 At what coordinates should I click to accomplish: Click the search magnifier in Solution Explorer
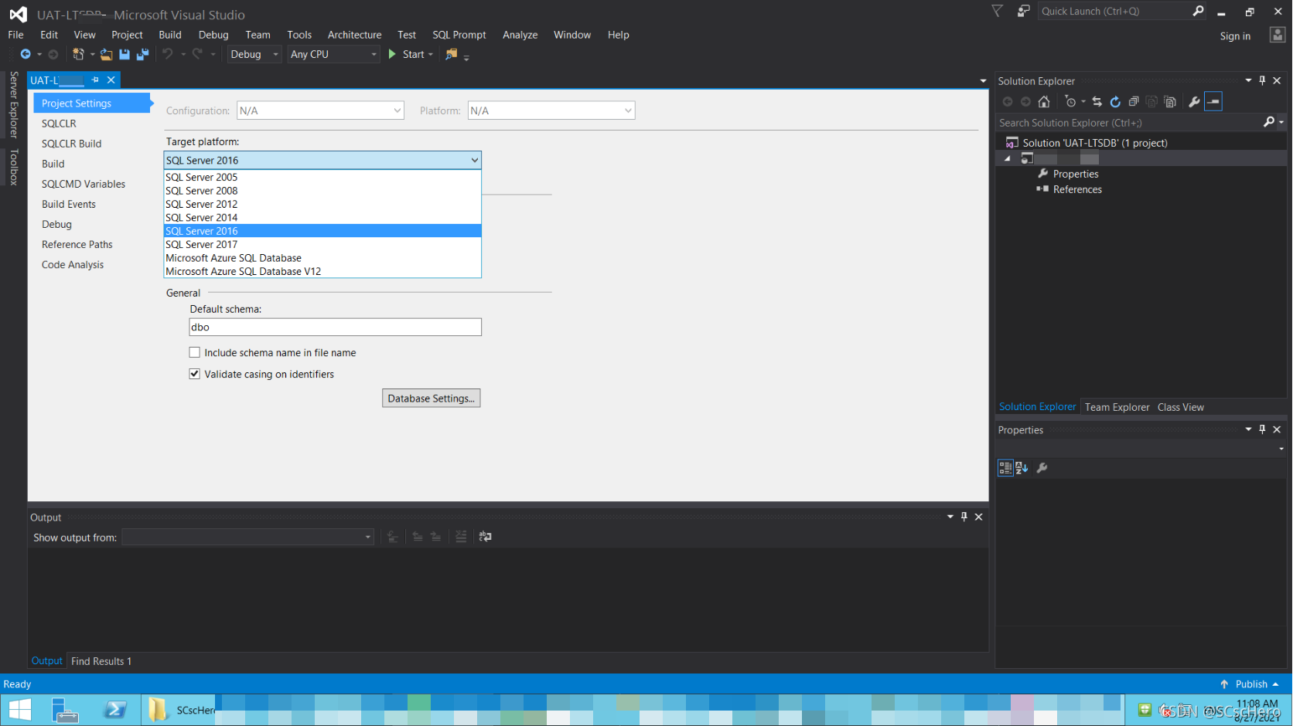pyautogui.click(x=1268, y=122)
